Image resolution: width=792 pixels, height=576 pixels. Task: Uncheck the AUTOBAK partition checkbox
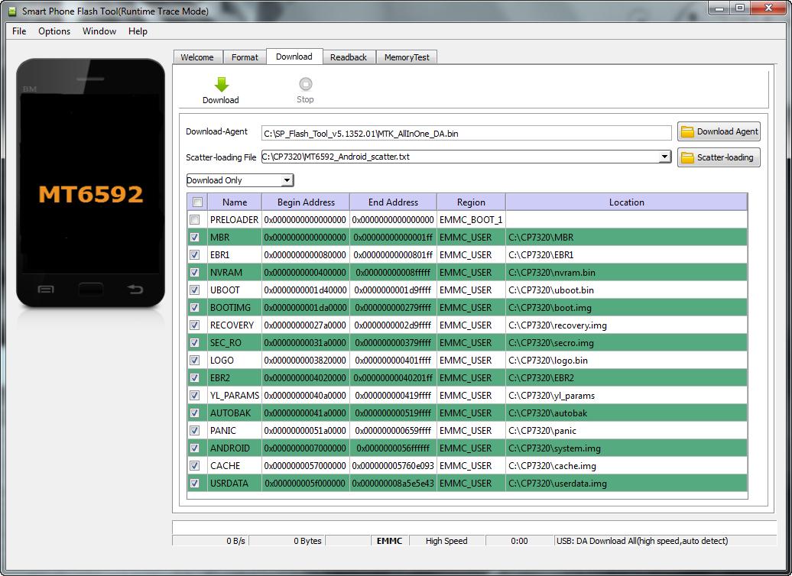[194, 413]
